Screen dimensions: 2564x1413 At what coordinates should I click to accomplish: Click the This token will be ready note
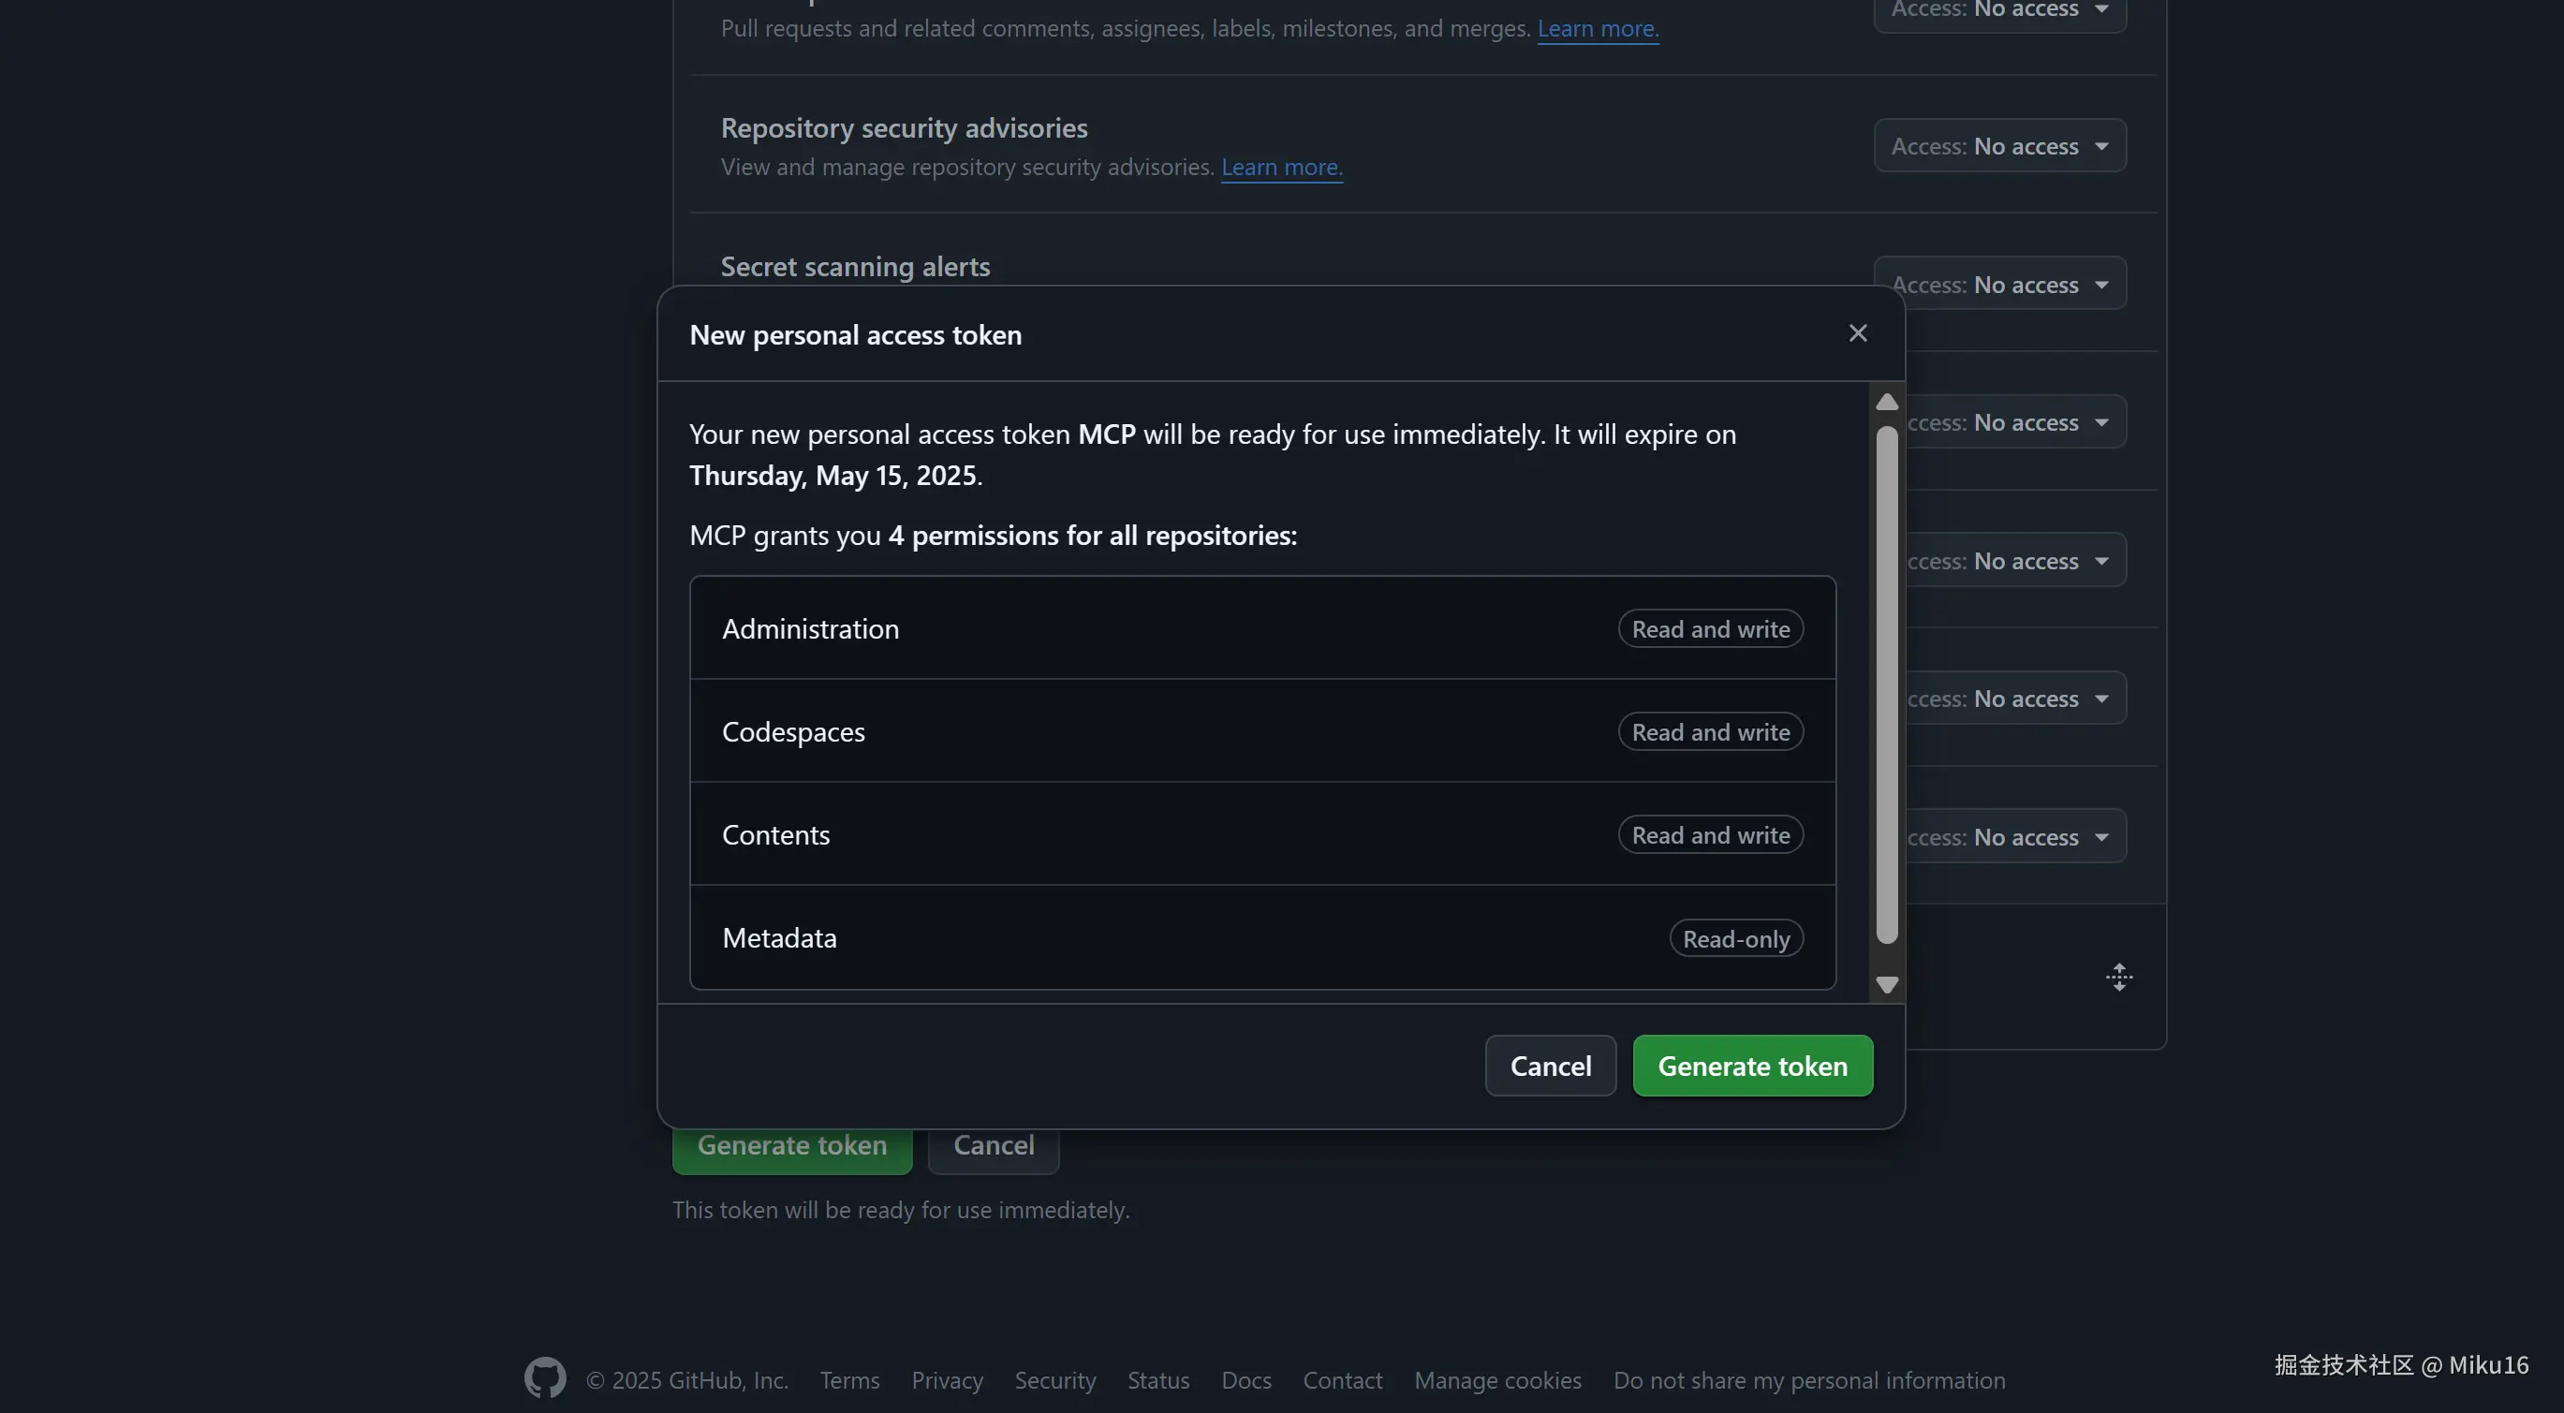pyautogui.click(x=901, y=1210)
